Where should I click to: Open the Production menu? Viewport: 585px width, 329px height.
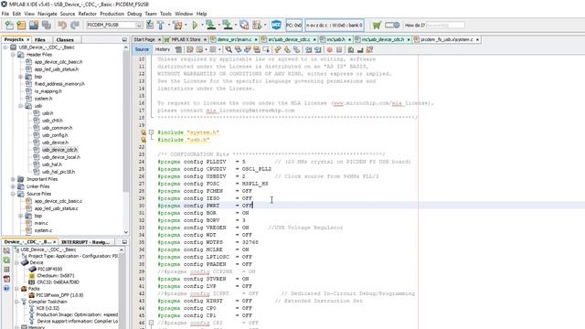(x=112, y=14)
